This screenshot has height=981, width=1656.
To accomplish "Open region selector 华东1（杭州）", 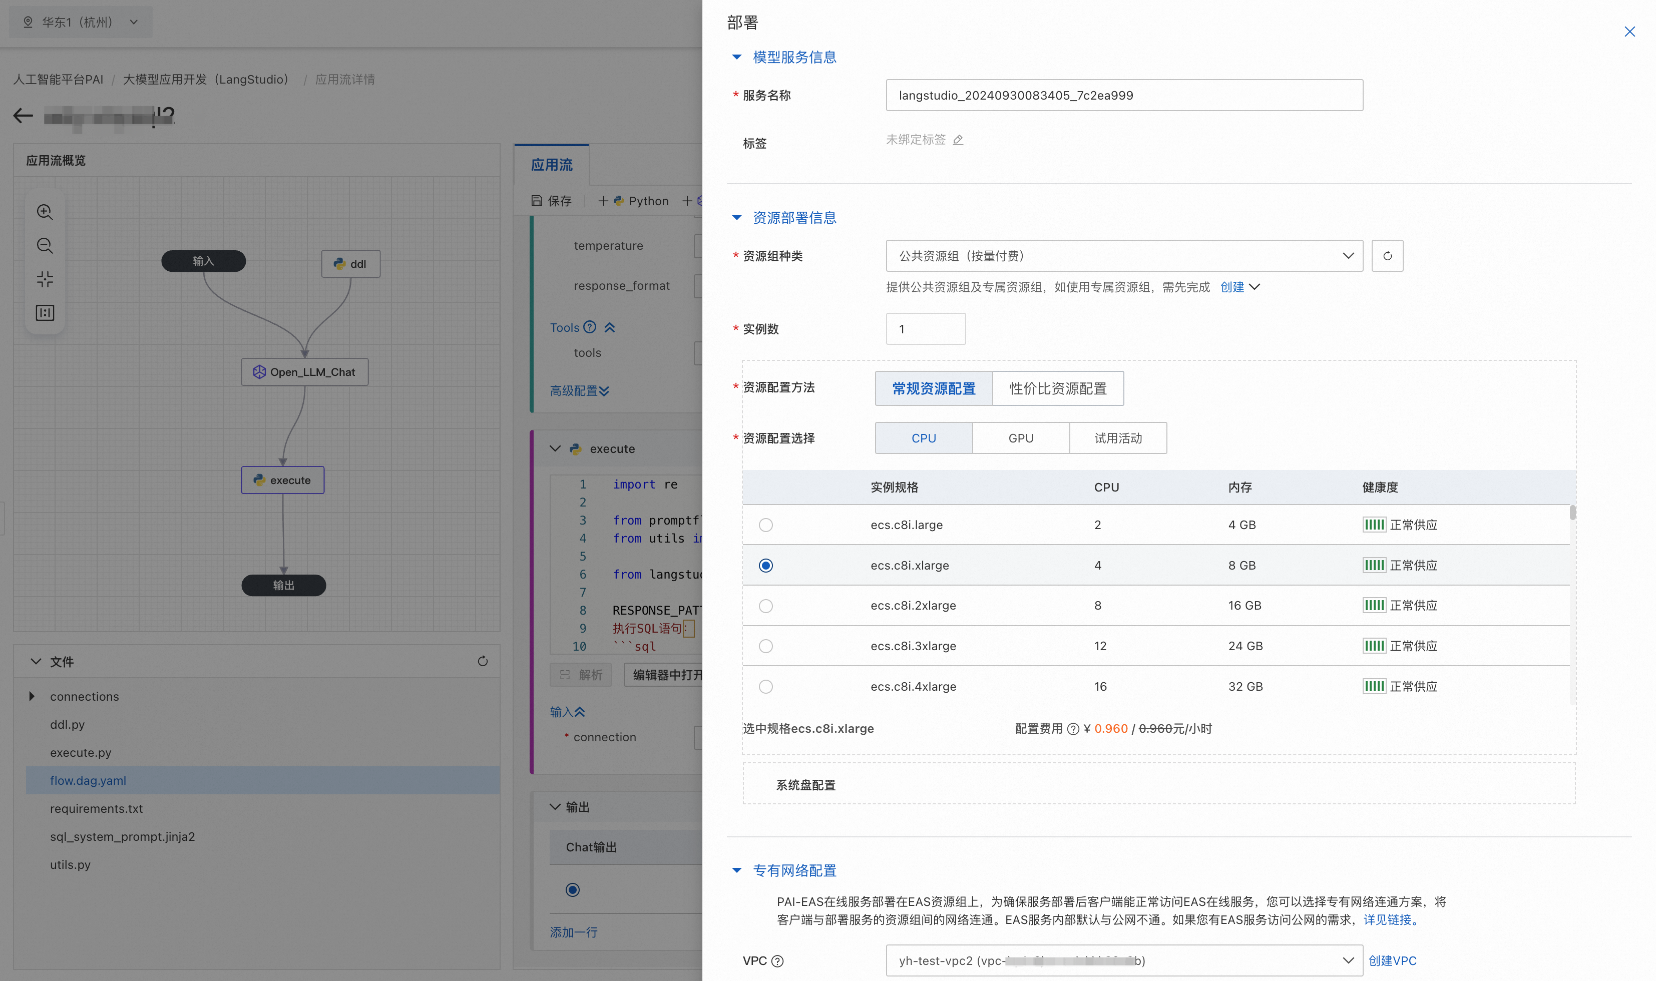I will coord(81,22).
